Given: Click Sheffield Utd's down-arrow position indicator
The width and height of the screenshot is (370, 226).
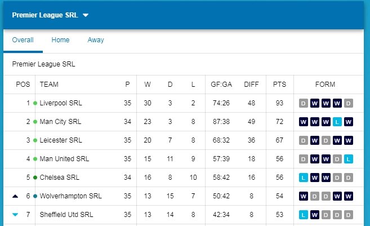Looking at the screenshot, I should pyautogui.click(x=15, y=215).
